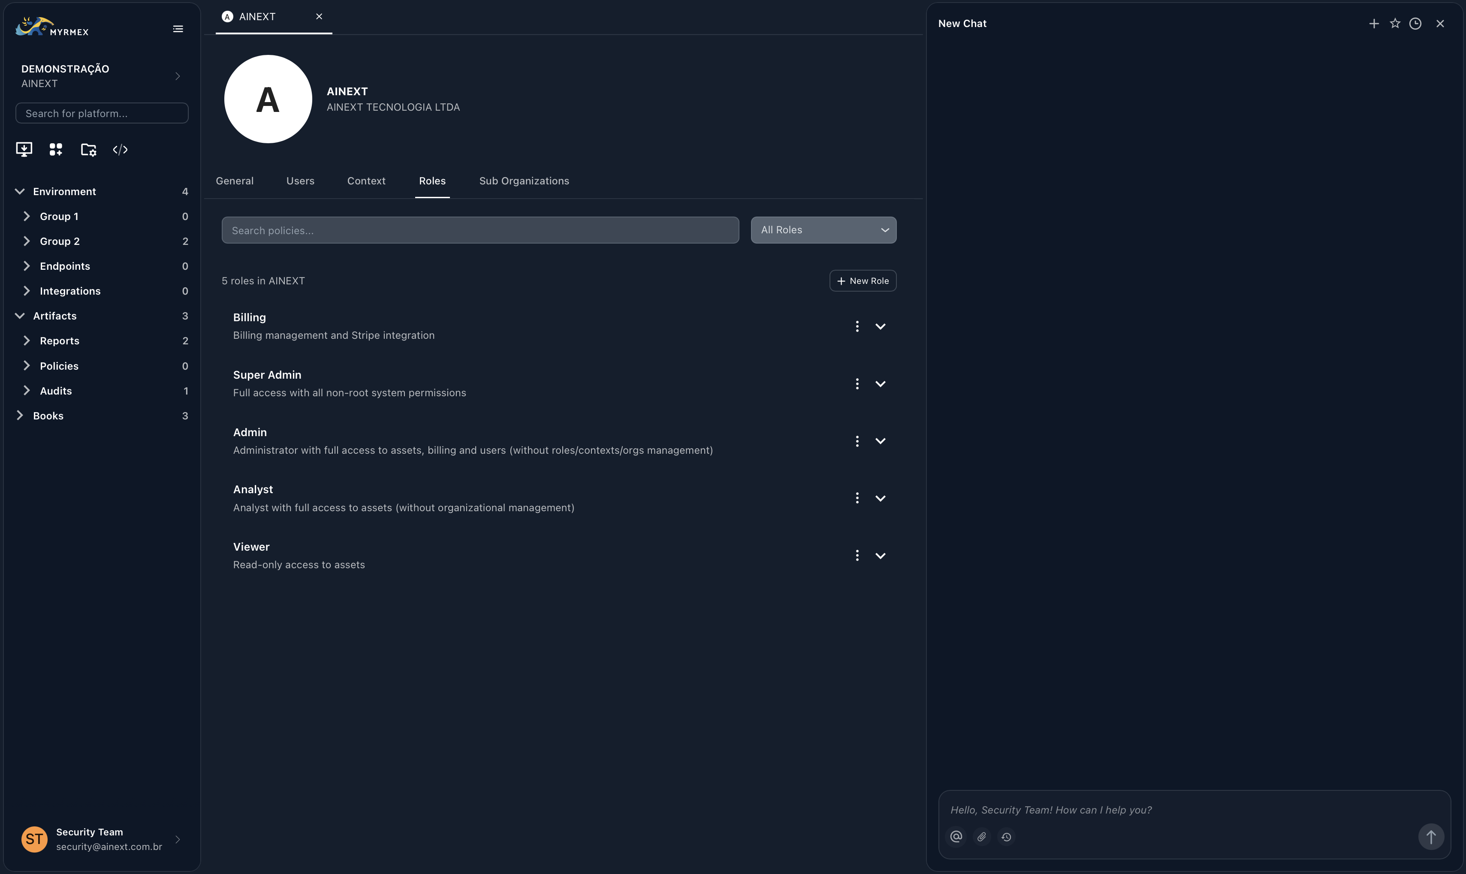Open the All Roles filter dropdown

823,230
